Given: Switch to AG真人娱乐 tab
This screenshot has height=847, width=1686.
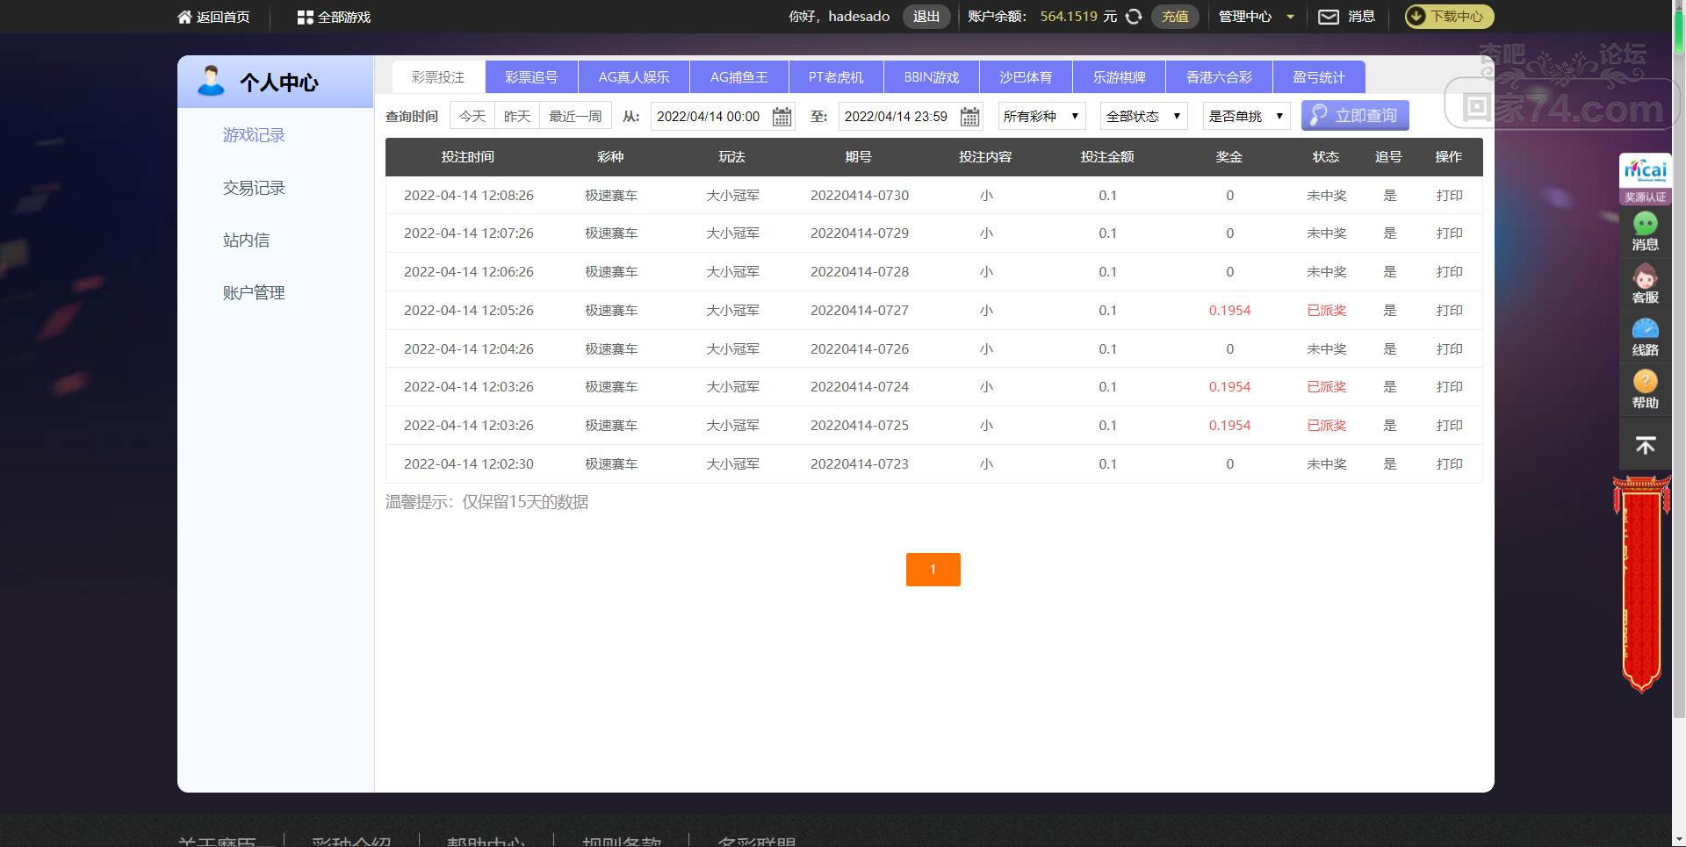Looking at the screenshot, I should (634, 77).
